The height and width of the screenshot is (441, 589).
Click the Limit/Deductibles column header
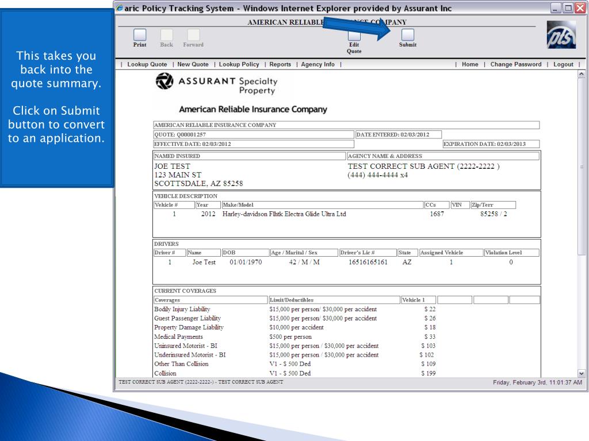[x=334, y=300]
